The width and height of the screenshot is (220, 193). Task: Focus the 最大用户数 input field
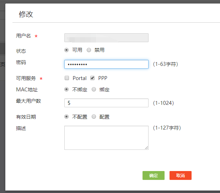coord(106,103)
